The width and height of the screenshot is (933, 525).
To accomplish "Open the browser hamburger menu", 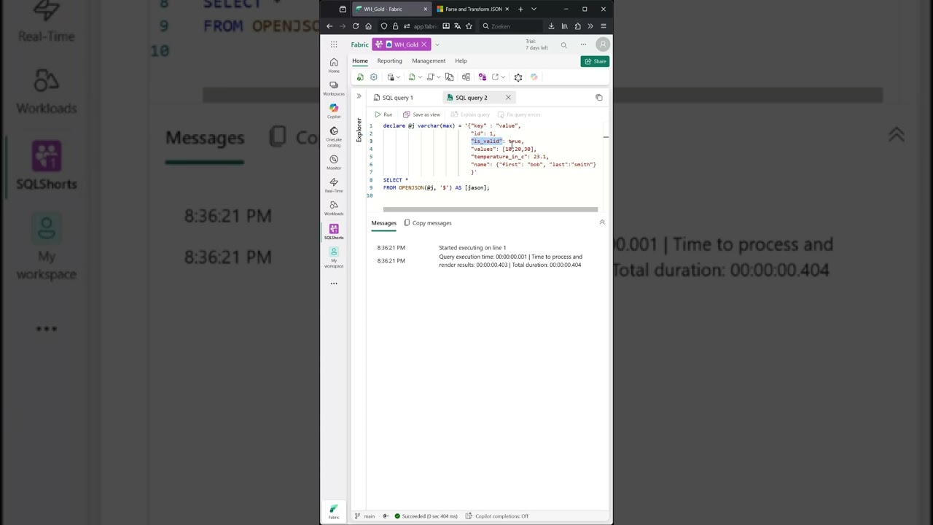I will [604, 26].
